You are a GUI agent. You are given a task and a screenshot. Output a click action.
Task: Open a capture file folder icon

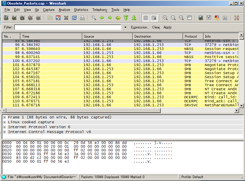(50, 18)
